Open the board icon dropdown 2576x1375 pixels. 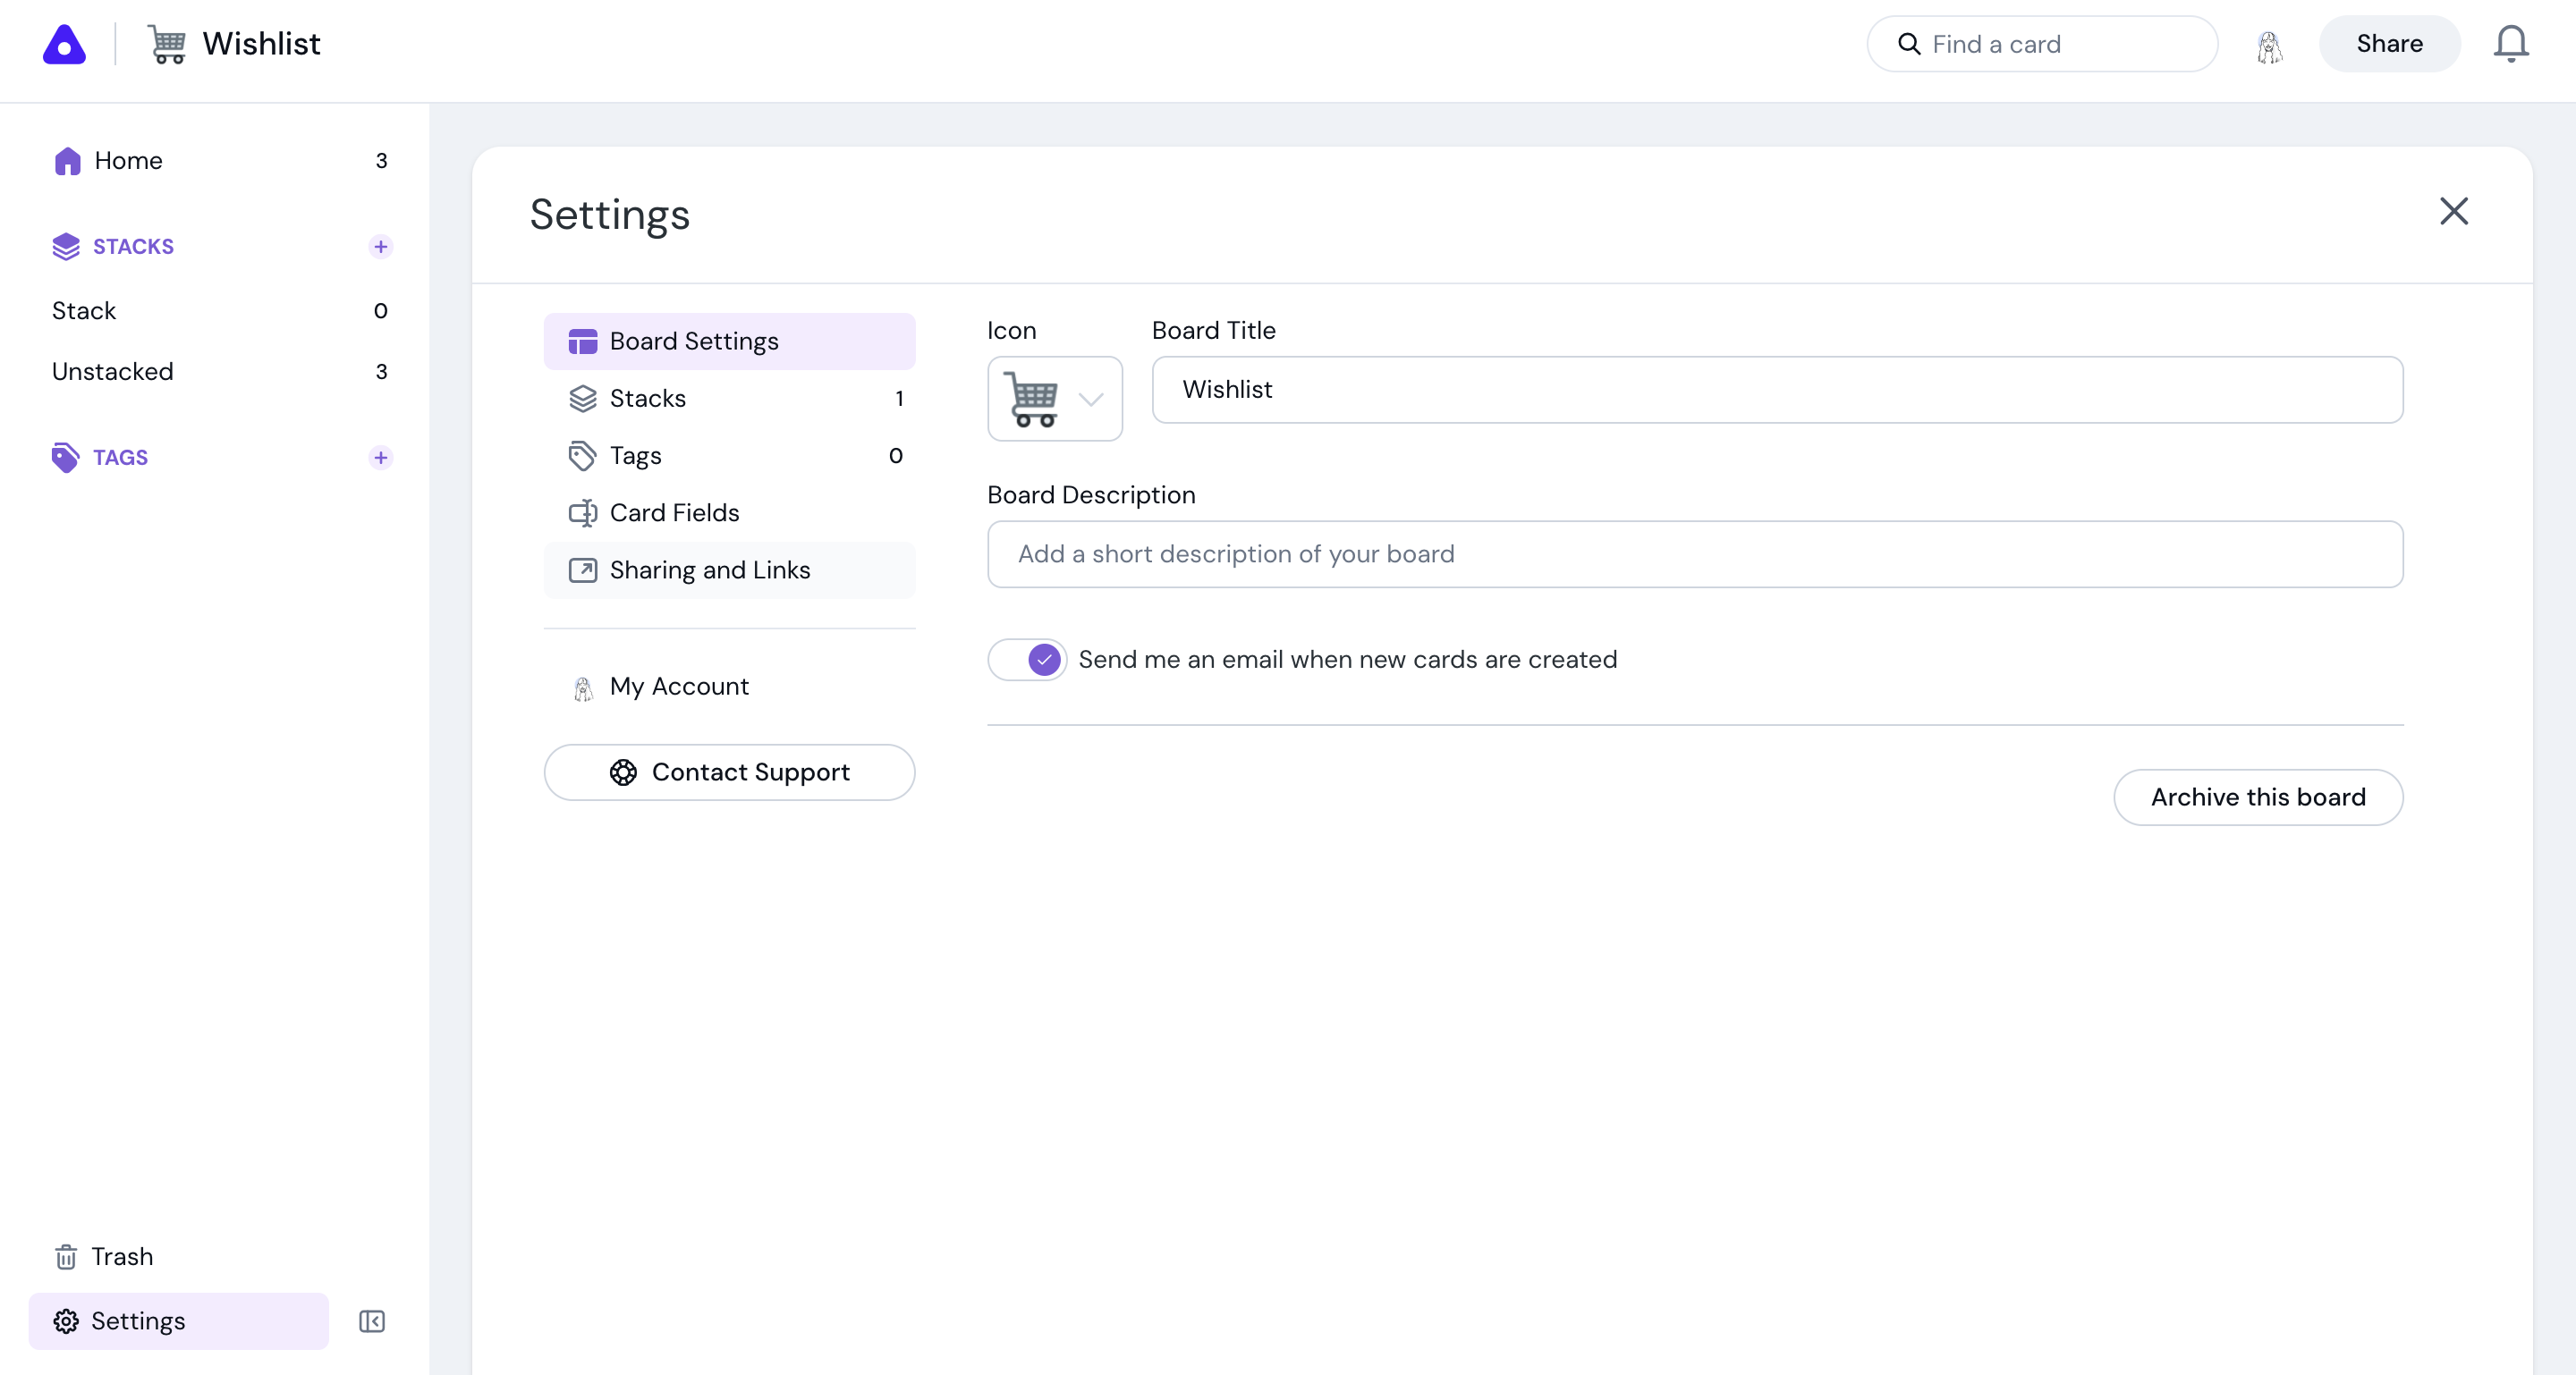tap(1054, 399)
